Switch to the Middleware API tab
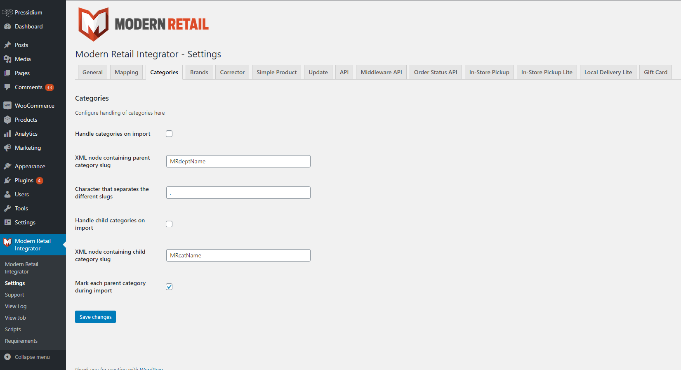 click(x=382, y=72)
